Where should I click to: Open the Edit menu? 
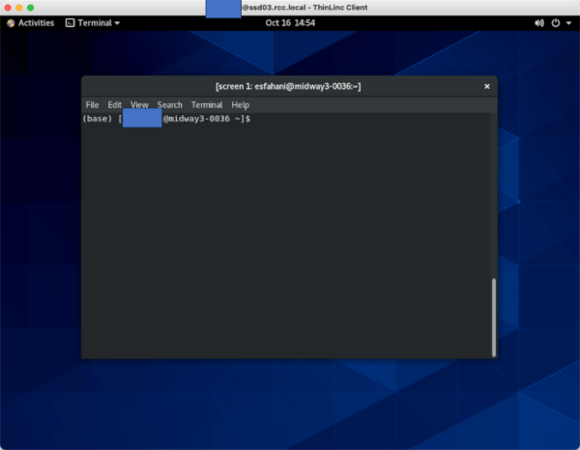point(115,104)
